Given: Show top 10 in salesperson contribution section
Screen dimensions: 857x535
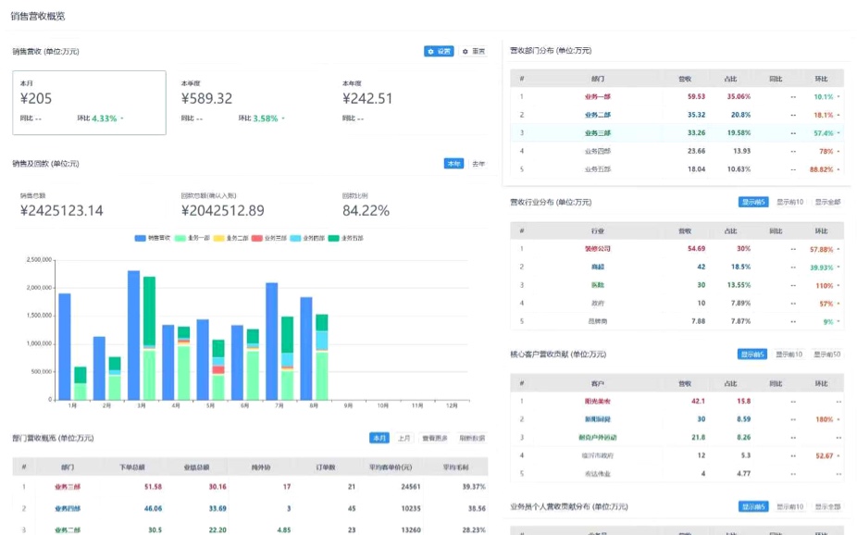Looking at the screenshot, I should [789, 507].
